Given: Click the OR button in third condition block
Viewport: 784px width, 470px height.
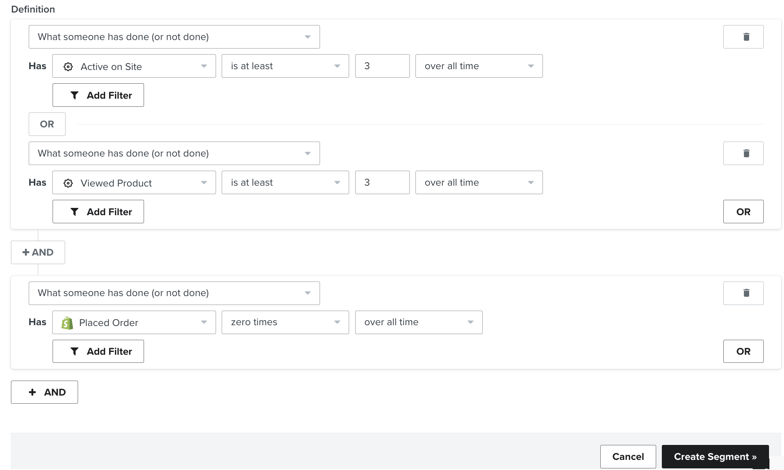Looking at the screenshot, I should 743,351.
